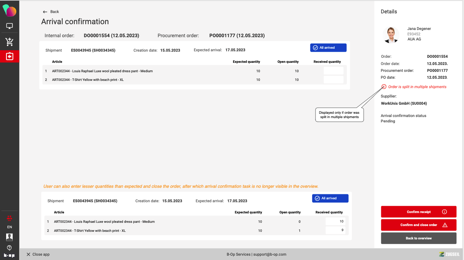464x260 pixels.
Task: Edit the received quantity field showing 9
Action: 335,230
